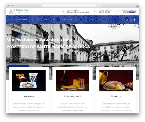Click the phone contact icon
This screenshot has height=122, width=145.
[118, 12]
